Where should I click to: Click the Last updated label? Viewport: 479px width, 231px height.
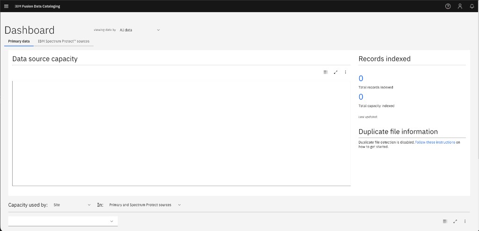[368, 117]
